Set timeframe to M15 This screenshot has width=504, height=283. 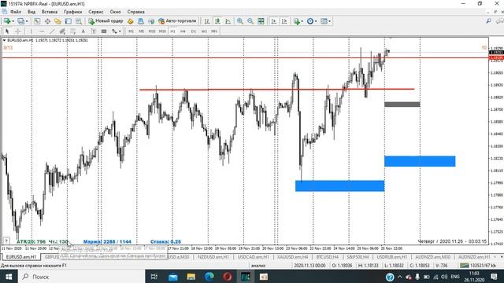point(152,31)
